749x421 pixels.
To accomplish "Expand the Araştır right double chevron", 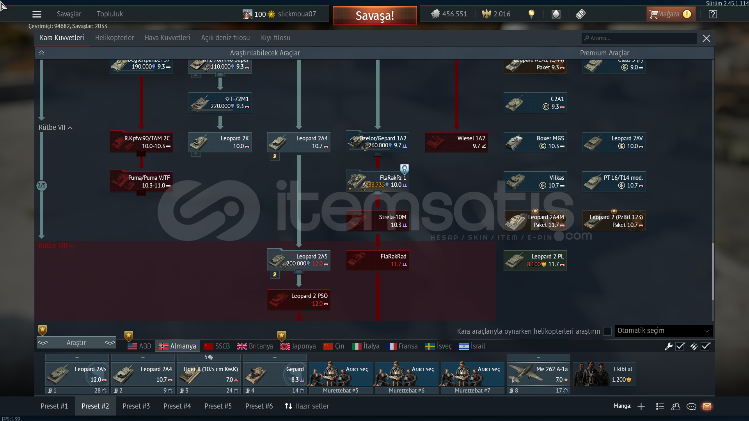I will [x=110, y=343].
